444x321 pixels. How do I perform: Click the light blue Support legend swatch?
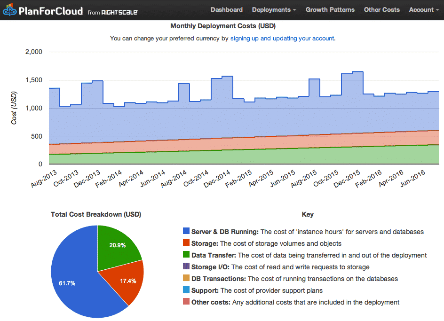(x=186, y=290)
